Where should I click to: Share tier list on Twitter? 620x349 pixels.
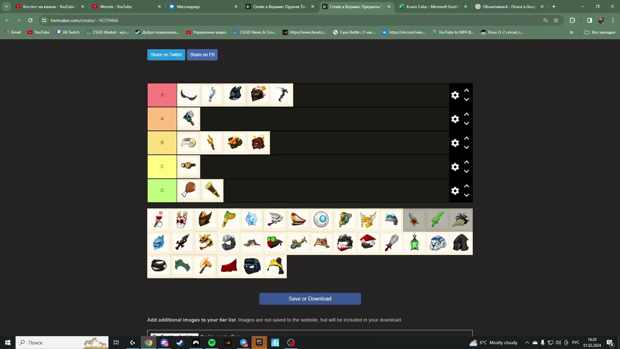point(166,55)
